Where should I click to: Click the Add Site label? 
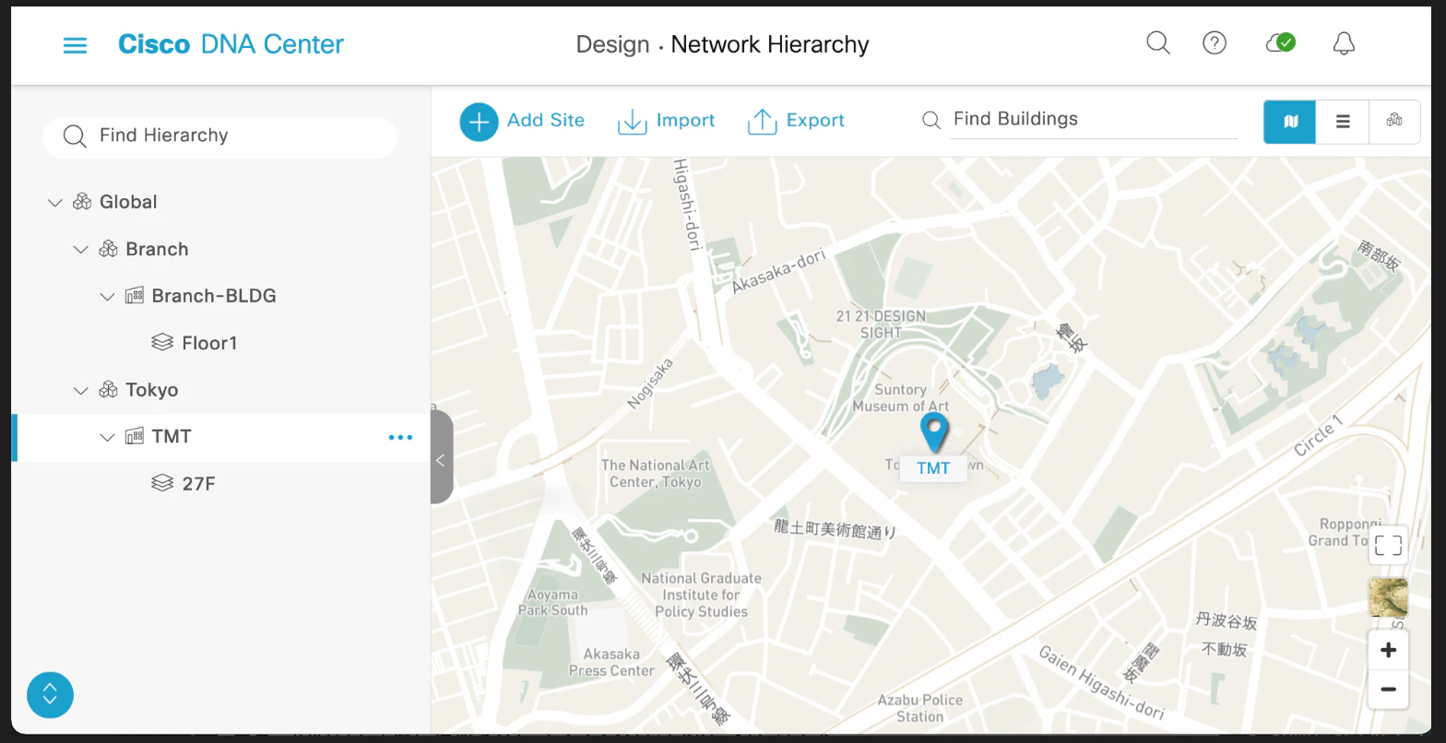tap(546, 121)
